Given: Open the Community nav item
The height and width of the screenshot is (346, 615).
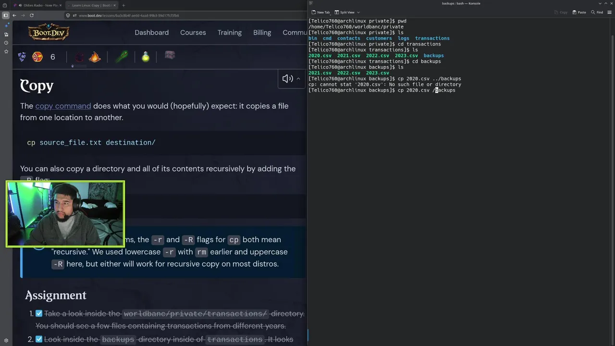Looking at the screenshot, I should click(x=295, y=32).
